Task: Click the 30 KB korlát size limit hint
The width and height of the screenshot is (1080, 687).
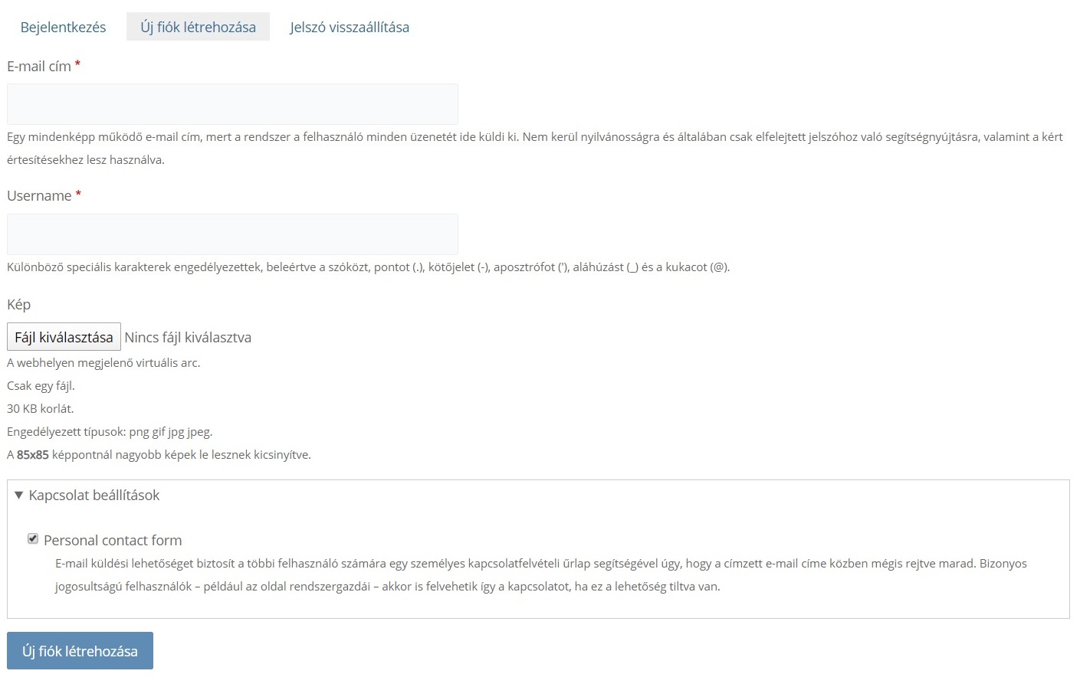Action: [41, 409]
